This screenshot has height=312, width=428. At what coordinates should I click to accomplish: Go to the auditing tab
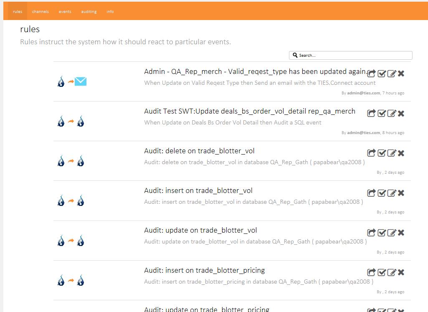click(89, 12)
